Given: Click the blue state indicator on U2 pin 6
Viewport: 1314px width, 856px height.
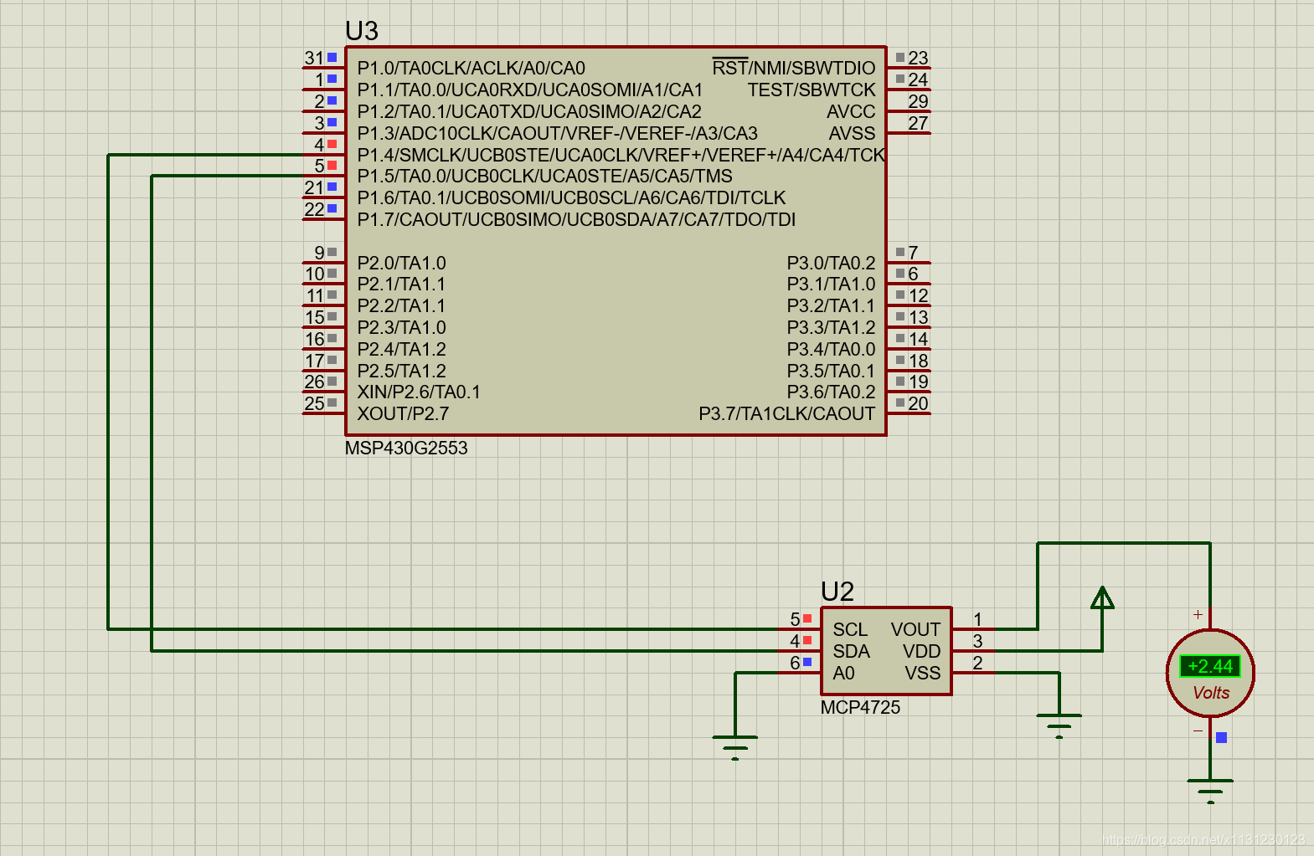Looking at the screenshot, I should click(x=807, y=662).
